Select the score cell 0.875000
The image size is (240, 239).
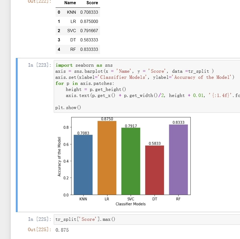(x=89, y=21)
